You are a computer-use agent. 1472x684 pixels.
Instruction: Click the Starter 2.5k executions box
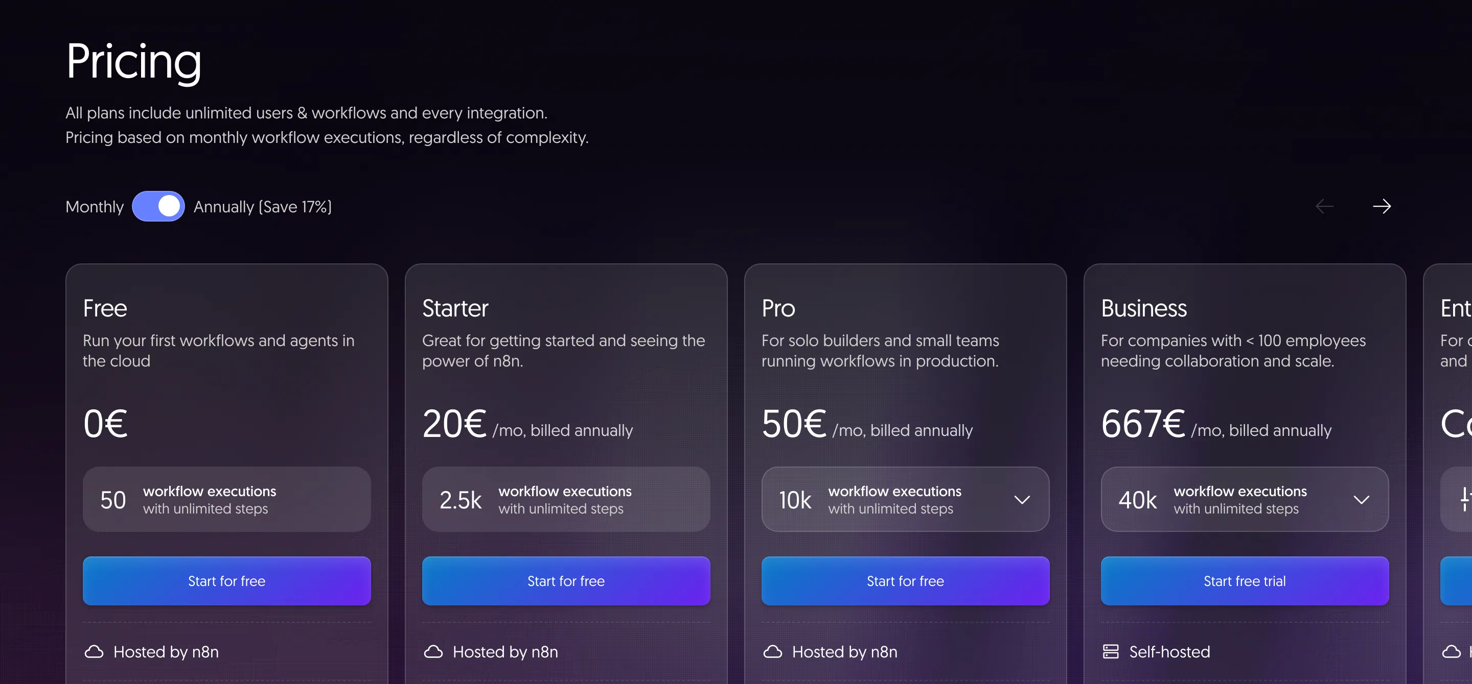tap(566, 499)
